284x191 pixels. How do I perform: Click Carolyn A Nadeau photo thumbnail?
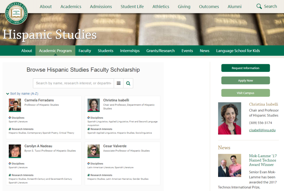click(15, 151)
